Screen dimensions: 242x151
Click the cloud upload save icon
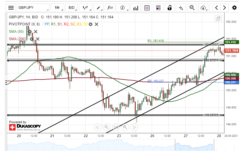203,8
